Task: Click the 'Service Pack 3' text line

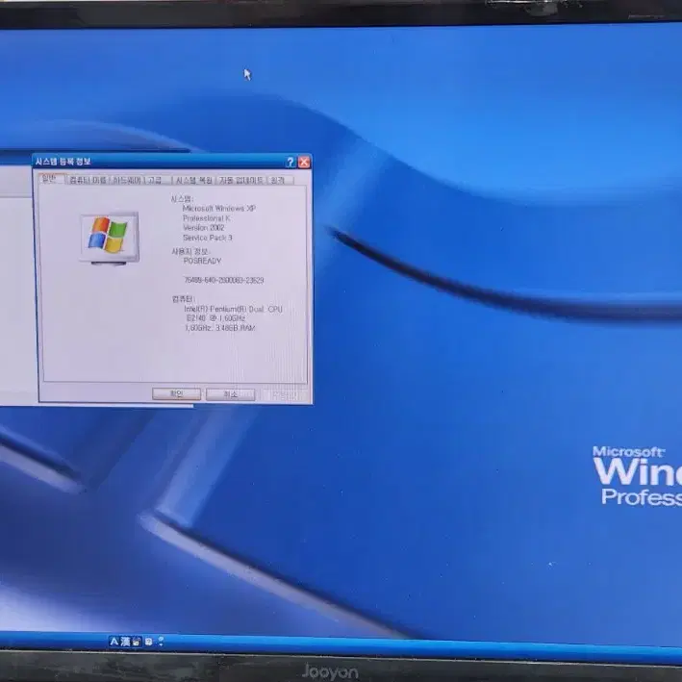Action: point(208,238)
